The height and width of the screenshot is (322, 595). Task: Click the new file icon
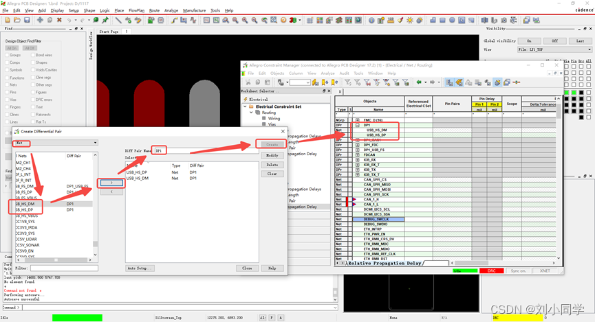(x=6, y=20)
